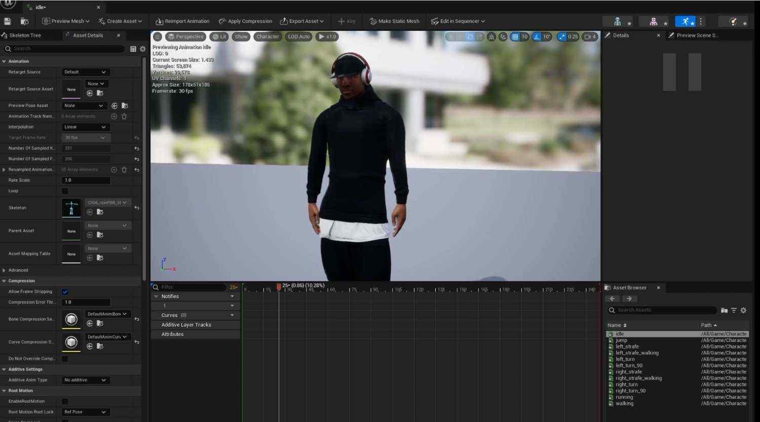Toggle property matrix table view icon
The height and width of the screenshot is (422, 760).
[x=133, y=49]
